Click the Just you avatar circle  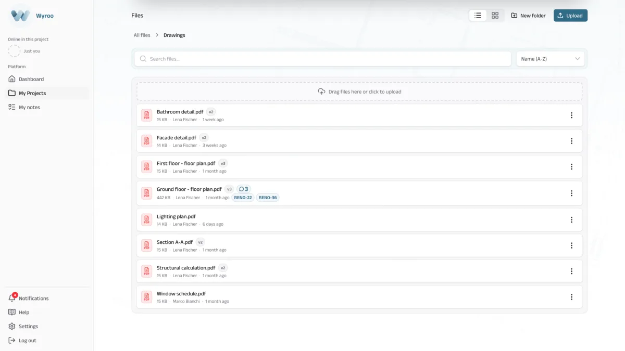point(14,51)
